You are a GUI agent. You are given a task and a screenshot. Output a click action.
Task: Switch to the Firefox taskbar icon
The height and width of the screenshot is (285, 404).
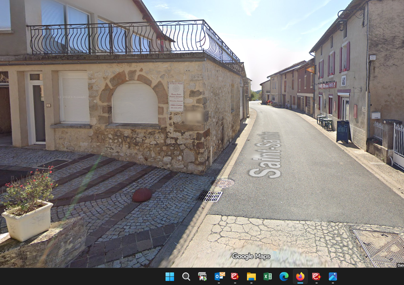tap(300, 277)
